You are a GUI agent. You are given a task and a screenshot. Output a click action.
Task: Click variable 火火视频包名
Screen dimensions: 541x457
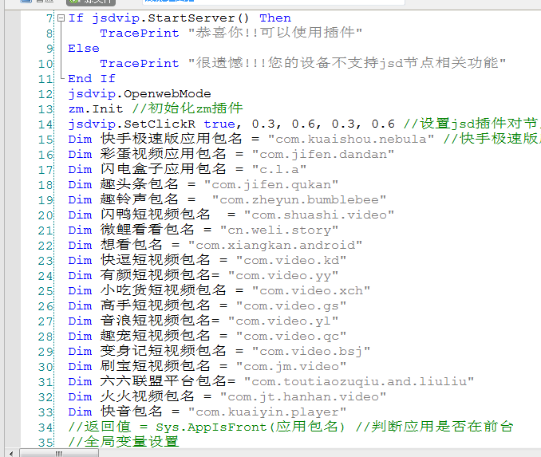point(148,397)
